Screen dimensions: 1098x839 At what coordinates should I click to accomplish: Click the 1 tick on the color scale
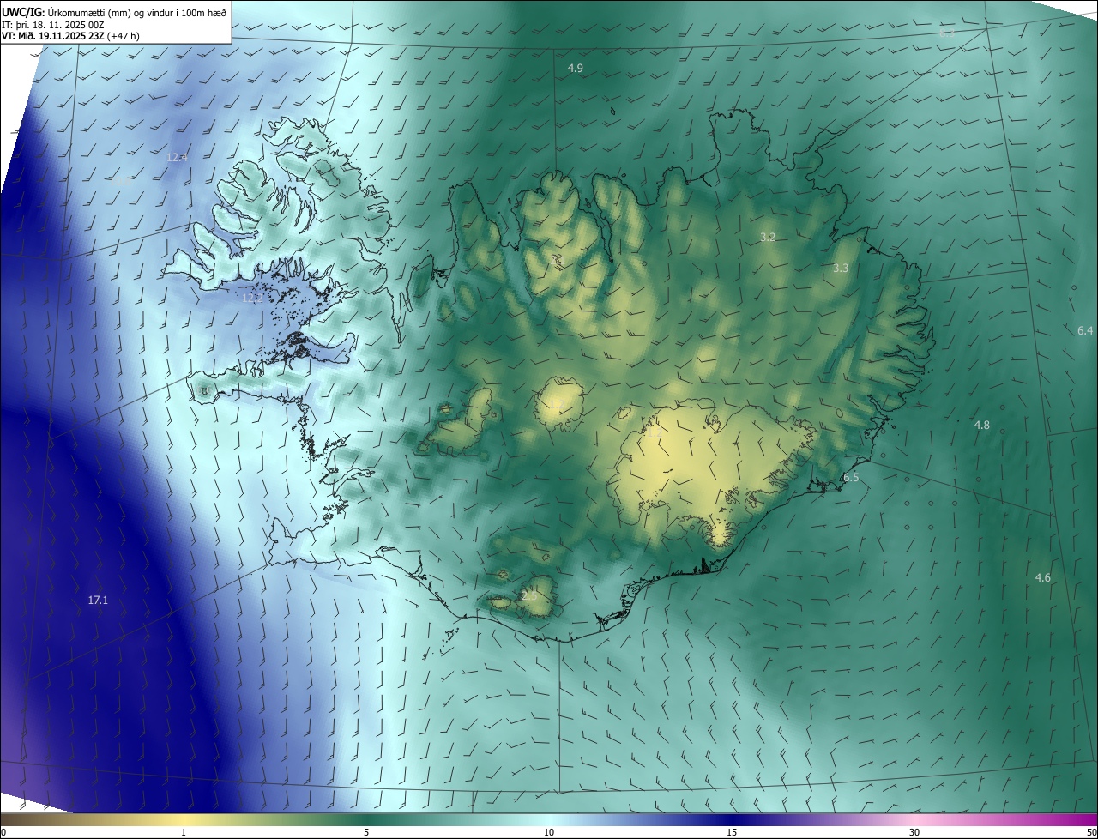(x=184, y=832)
